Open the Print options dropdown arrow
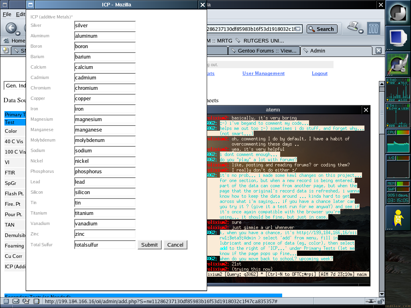This screenshot has height=308, width=411. (361, 31)
